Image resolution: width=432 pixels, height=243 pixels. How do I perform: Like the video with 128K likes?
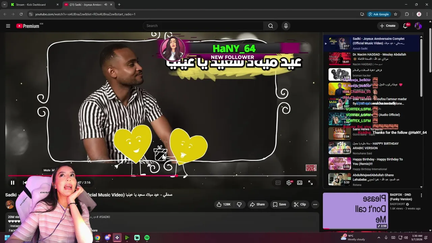point(223,204)
